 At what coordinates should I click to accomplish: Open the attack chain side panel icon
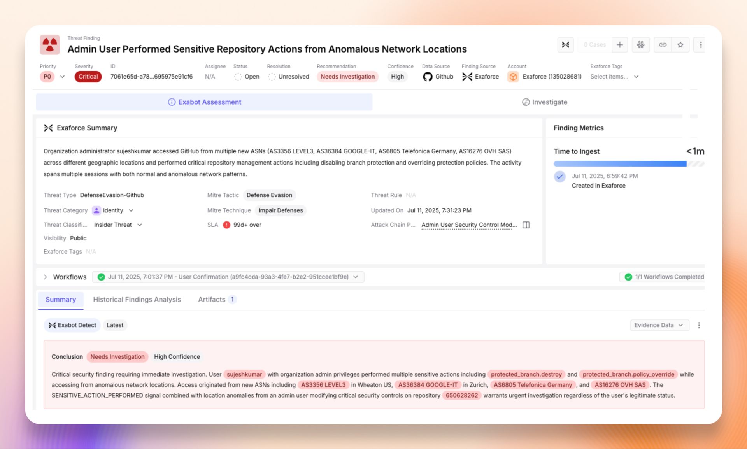click(x=526, y=225)
